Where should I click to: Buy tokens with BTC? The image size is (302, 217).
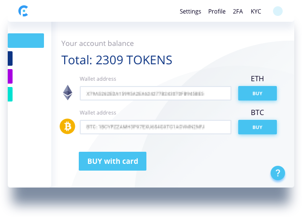point(258,127)
